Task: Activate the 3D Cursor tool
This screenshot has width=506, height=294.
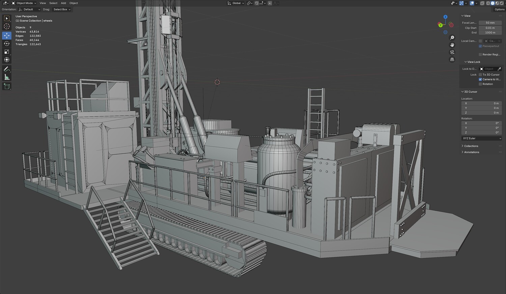Action: coord(7,27)
